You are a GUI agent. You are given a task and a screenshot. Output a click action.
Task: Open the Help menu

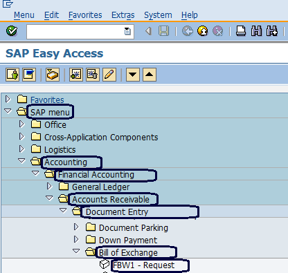point(190,15)
